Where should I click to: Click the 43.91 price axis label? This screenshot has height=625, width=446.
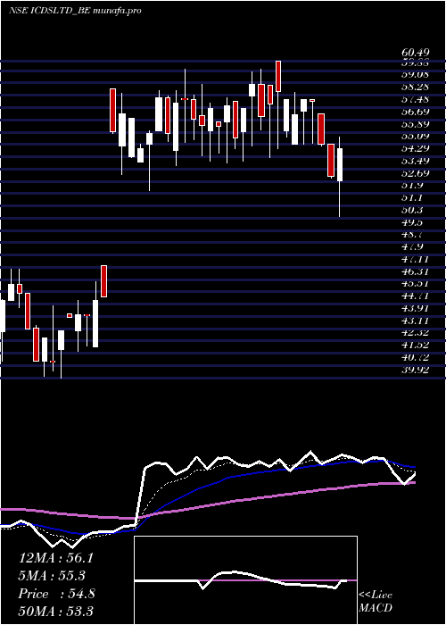pos(415,309)
